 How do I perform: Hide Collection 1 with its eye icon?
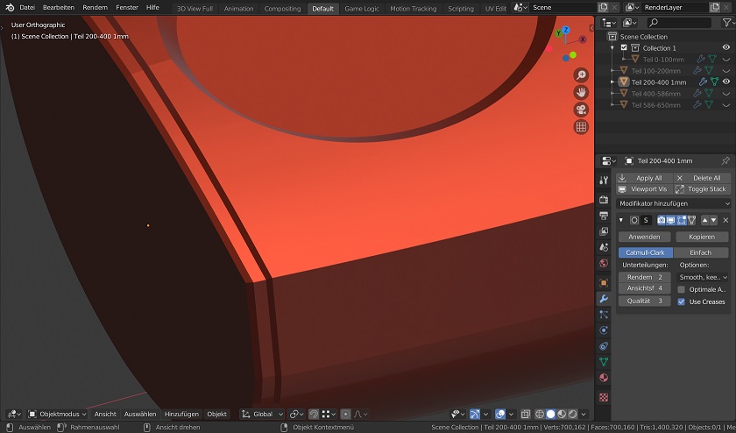[725, 48]
